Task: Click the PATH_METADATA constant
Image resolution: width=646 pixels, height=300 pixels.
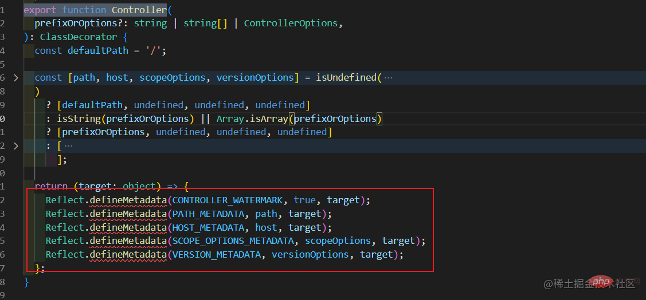Action: pos(208,214)
